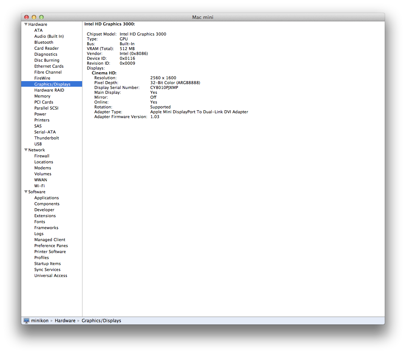Select Audio (Built In) in sidebar

tap(49, 36)
